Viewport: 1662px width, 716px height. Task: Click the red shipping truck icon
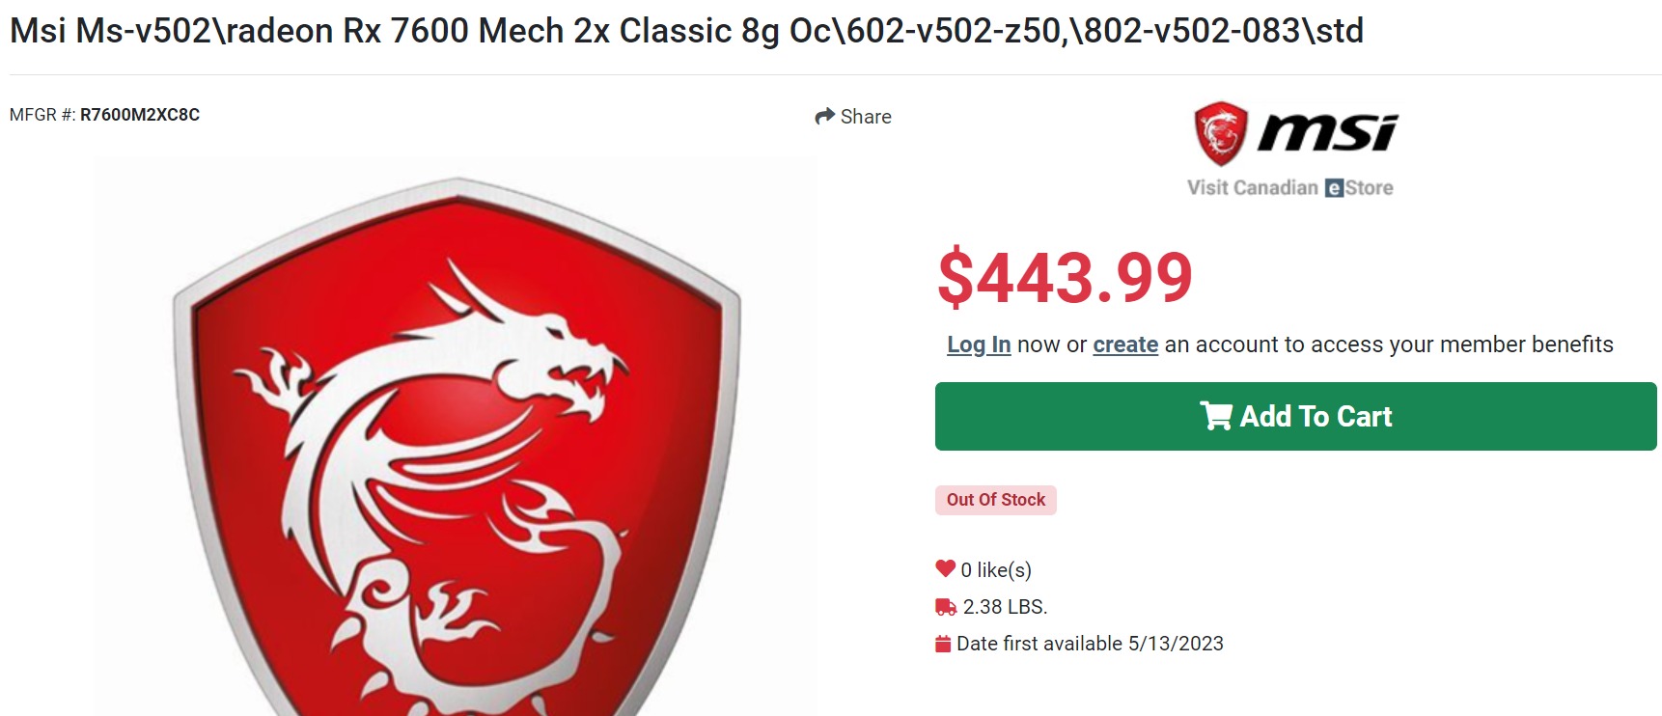pyautogui.click(x=946, y=607)
